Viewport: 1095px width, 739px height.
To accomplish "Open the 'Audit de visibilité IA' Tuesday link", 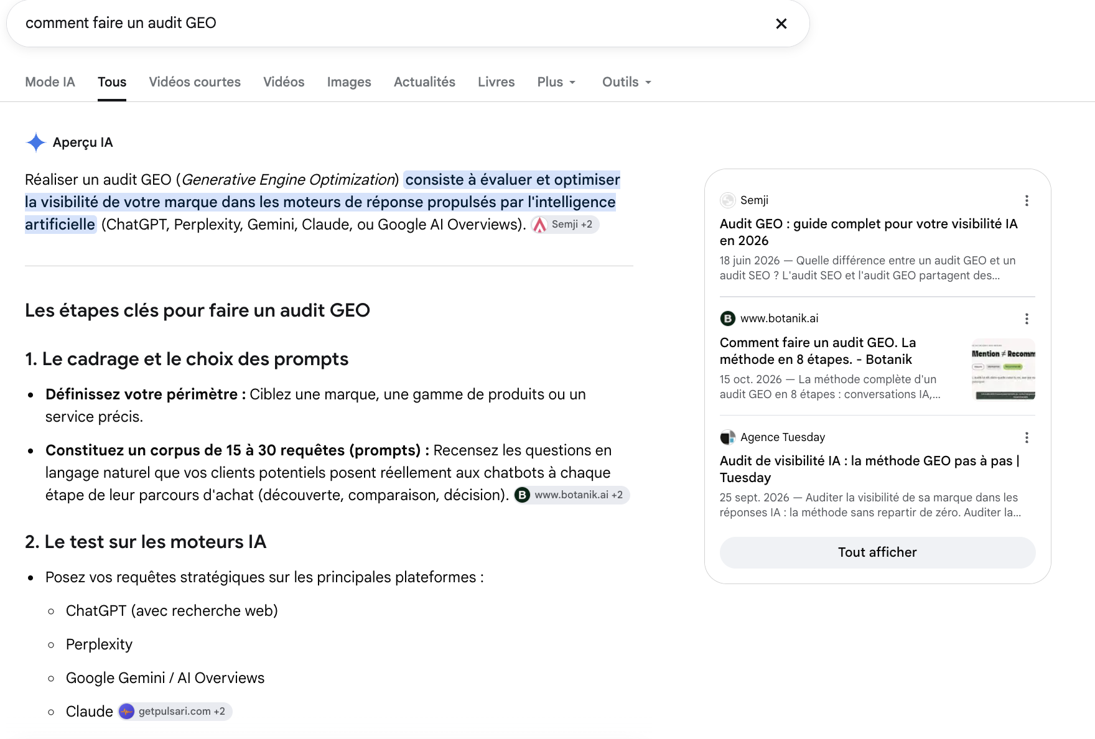I will (x=870, y=469).
